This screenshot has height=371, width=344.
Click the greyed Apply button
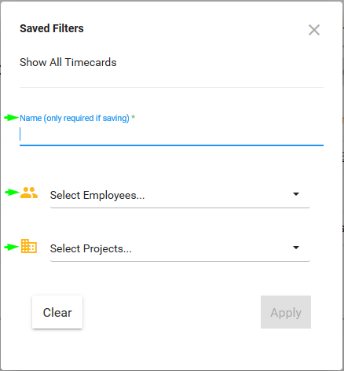tap(286, 312)
